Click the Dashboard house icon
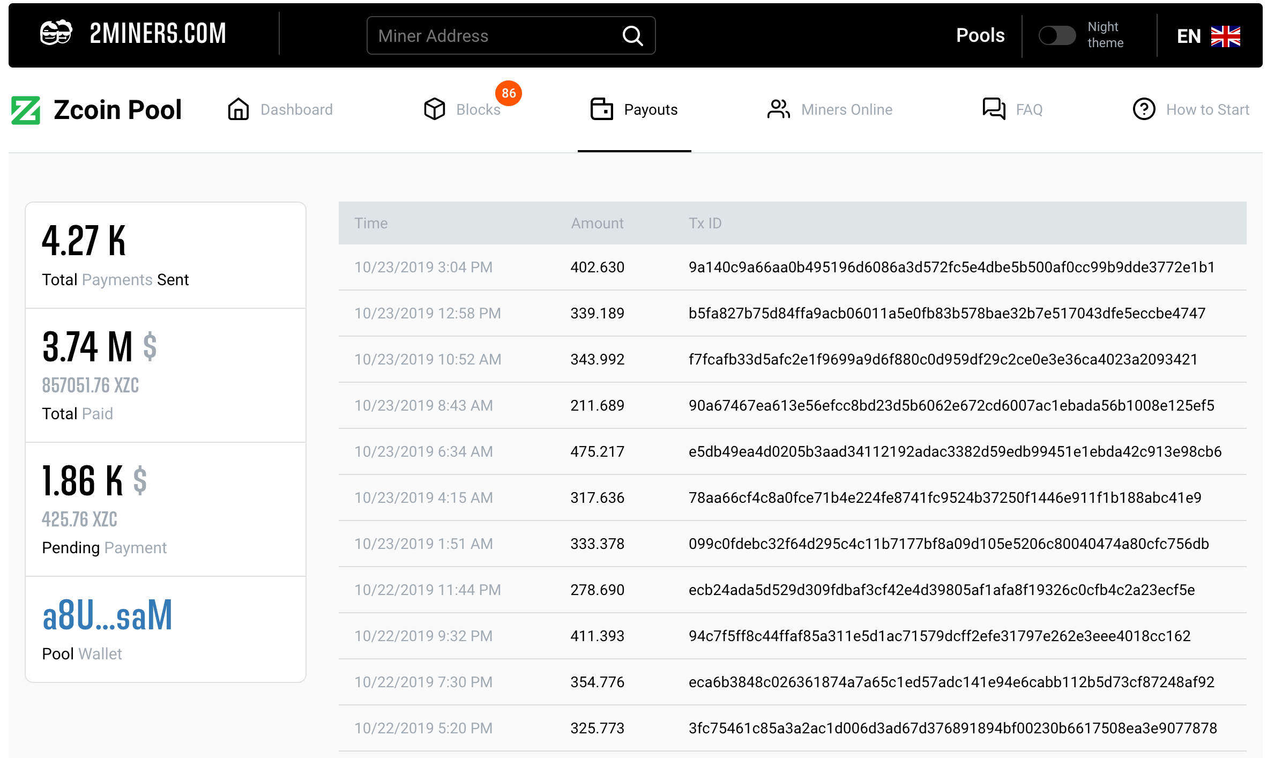Screen dimensions: 1282x758 pos(238,109)
